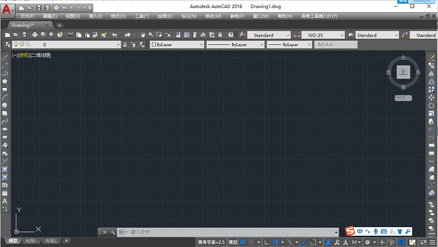Viewport: 438px width, 247px height.
Task: Select the Fillet modify tool
Action: click(x=432, y=177)
